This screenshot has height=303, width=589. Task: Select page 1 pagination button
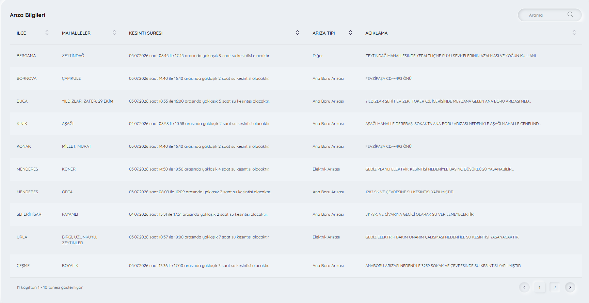click(540, 287)
